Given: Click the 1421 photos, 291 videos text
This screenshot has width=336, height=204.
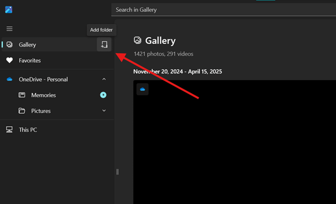Looking at the screenshot, I should (x=164, y=54).
